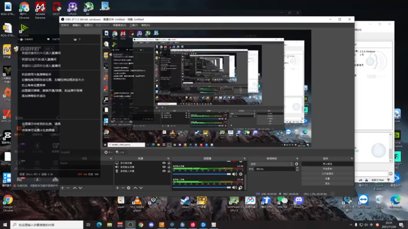Expand the system tray hidden icons chevron
This screenshot has height=229, width=408.
click(x=351, y=225)
